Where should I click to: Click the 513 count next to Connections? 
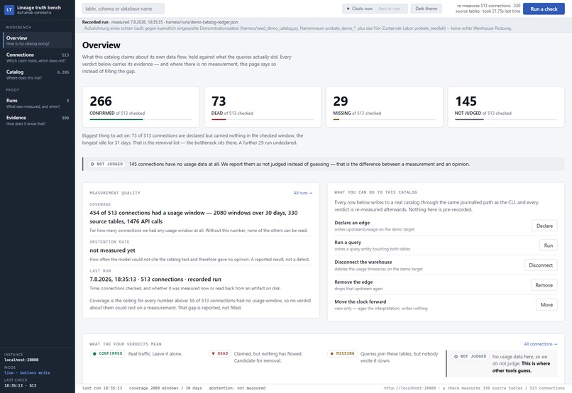tap(65, 55)
